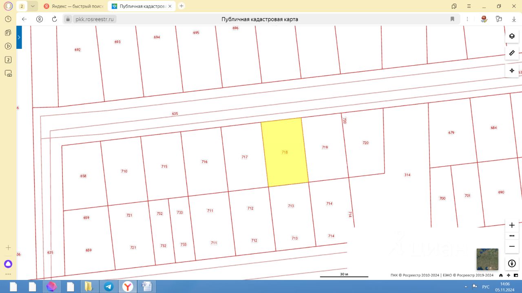Screen dimensions: 522x293
Task: Select parcel 692 on the map
Action: (x=77, y=50)
